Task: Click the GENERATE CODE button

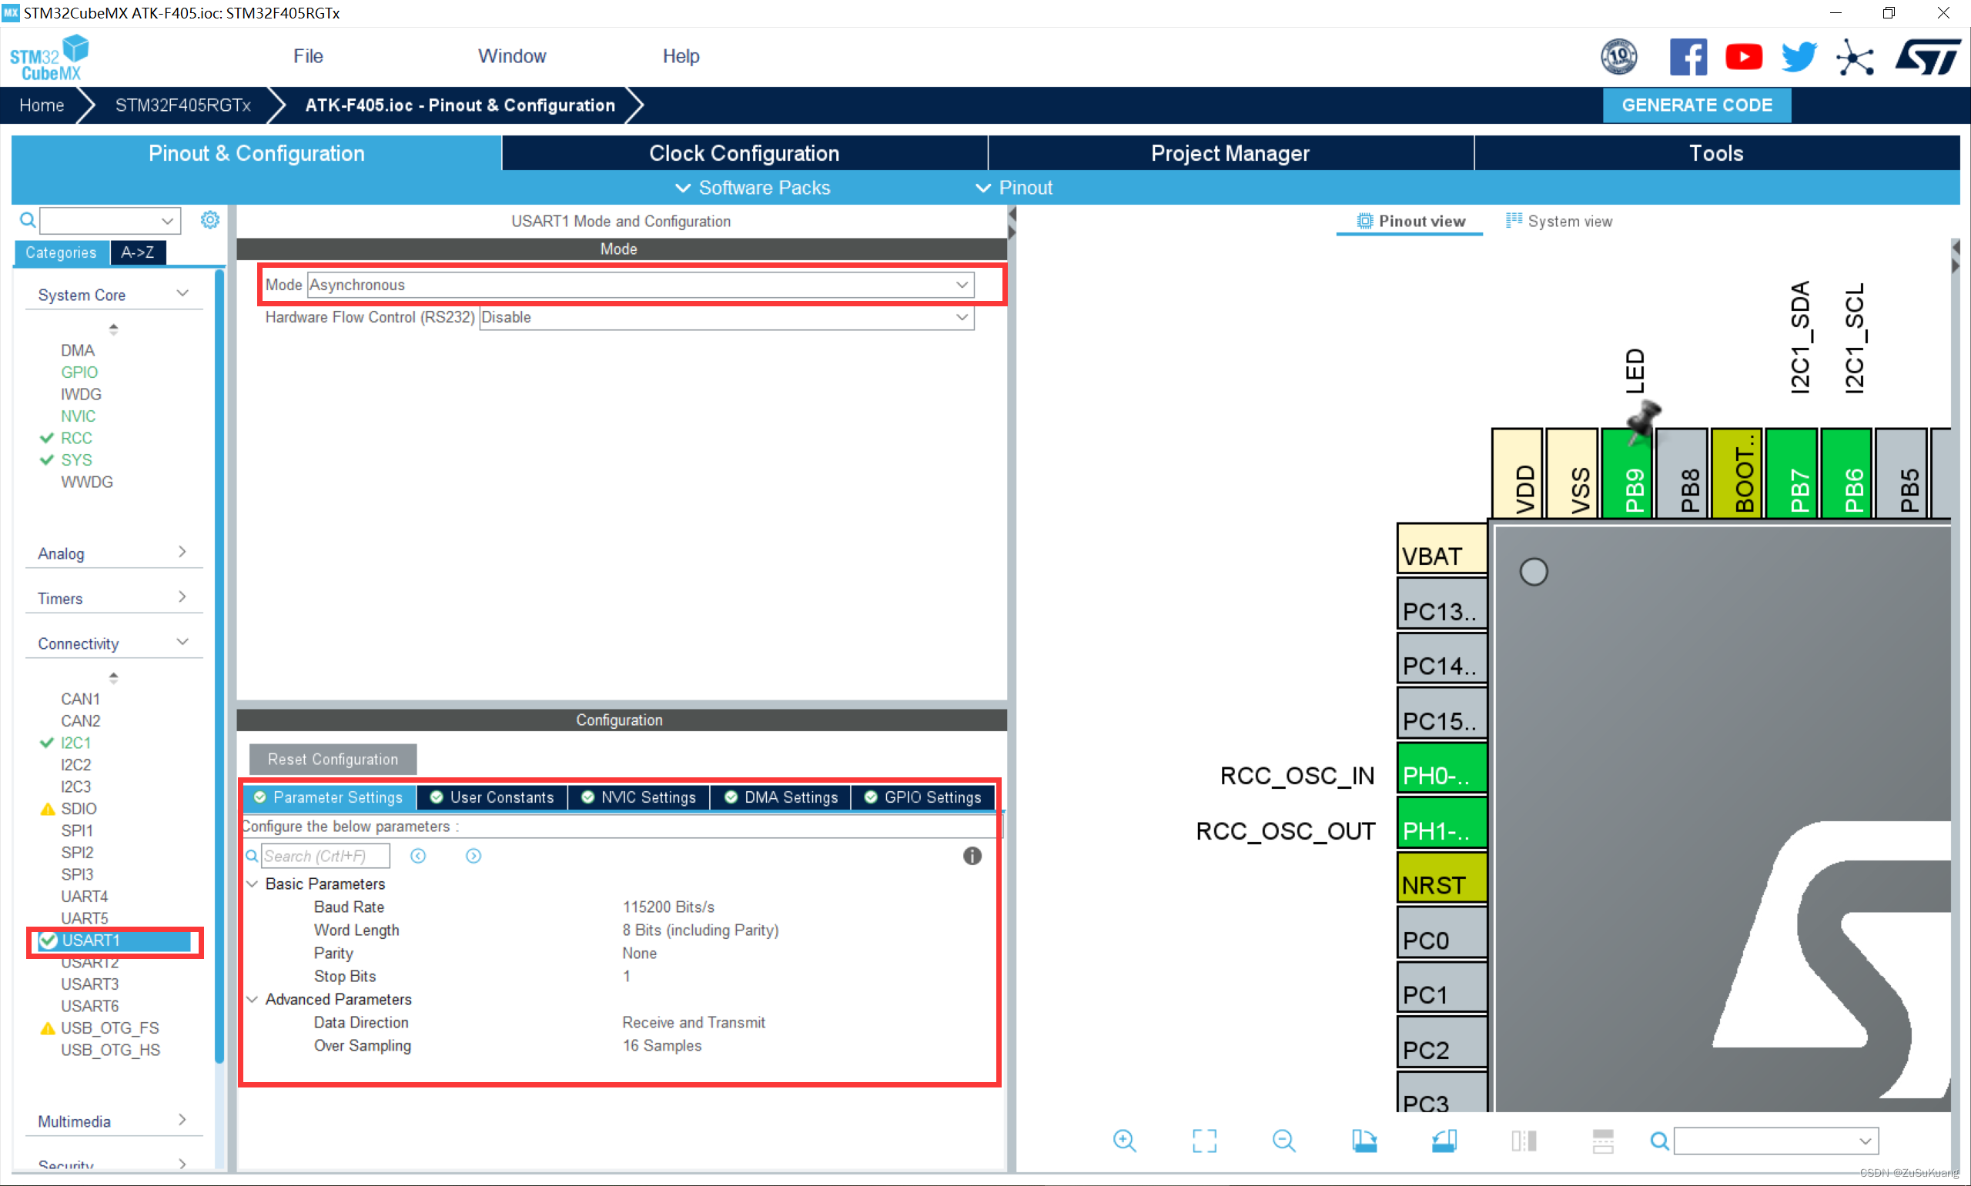Action: (1696, 105)
